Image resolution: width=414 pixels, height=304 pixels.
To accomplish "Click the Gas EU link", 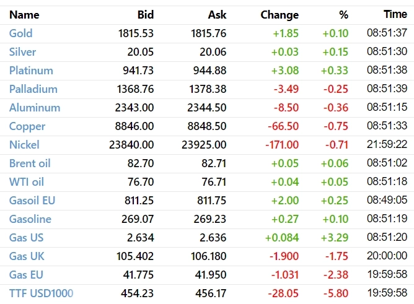I will click(x=26, y=275).
